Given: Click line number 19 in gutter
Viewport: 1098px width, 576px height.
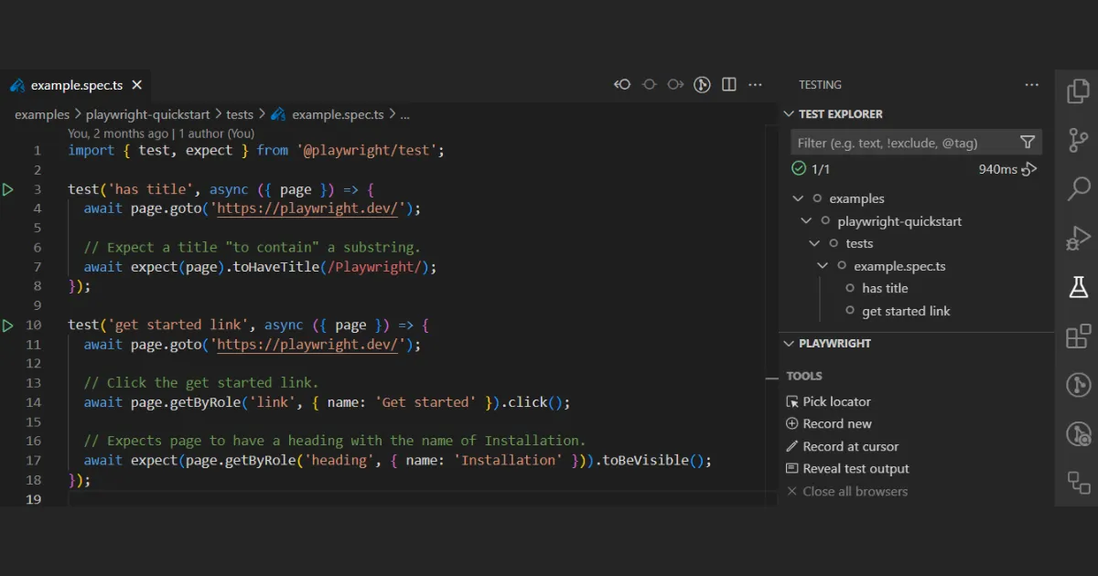Looking at the screenshot, I should coord(35,499).
